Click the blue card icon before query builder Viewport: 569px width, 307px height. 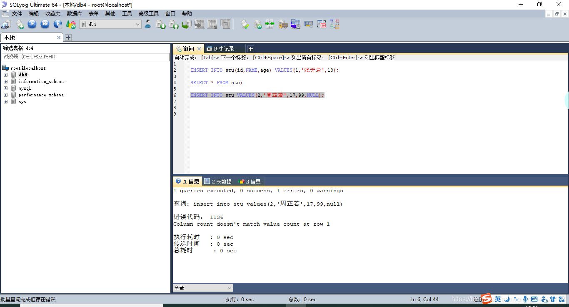point(309,24)
